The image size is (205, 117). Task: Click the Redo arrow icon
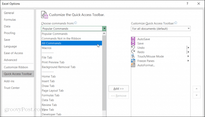point(133,52)
